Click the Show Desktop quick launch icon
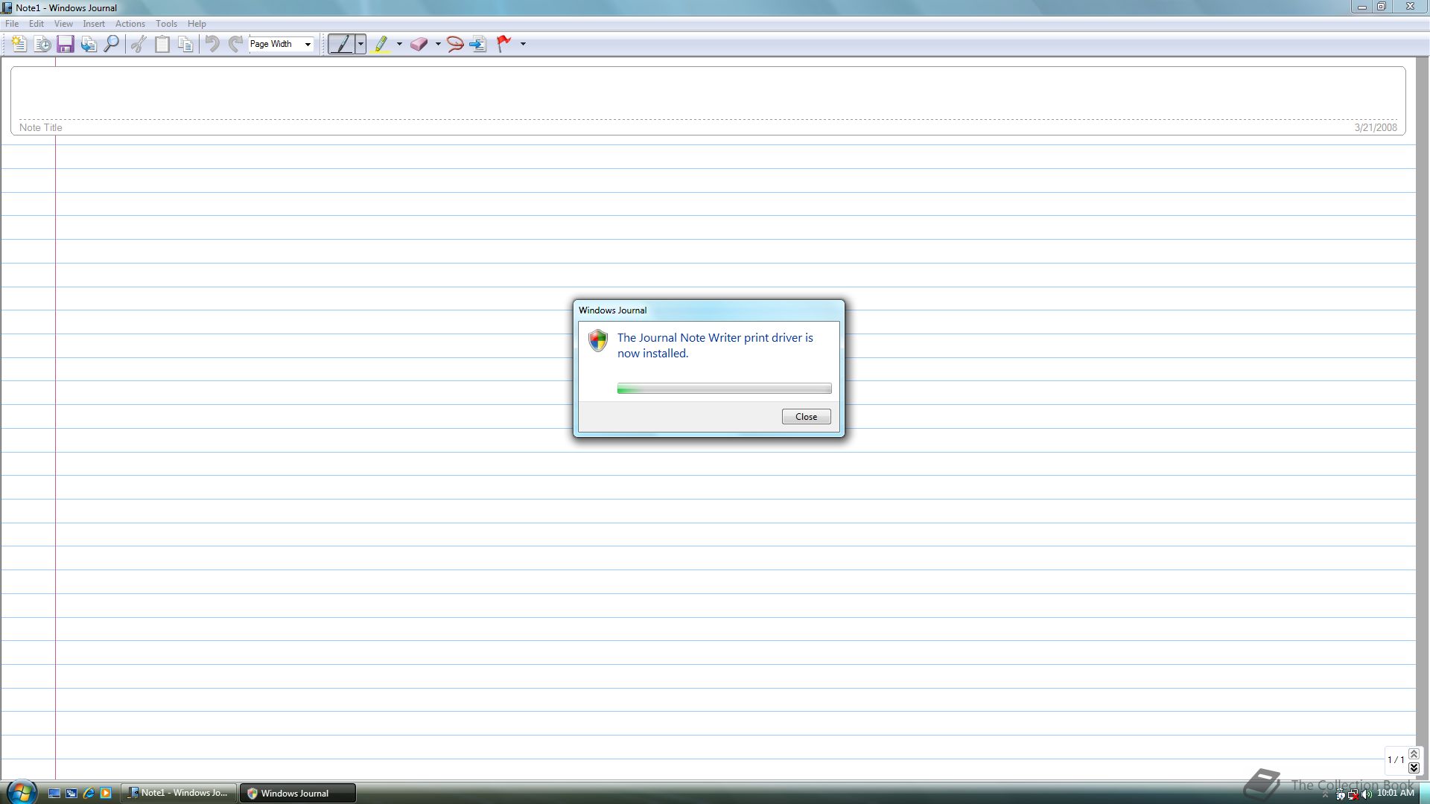1430x804 pixels. 54,794
